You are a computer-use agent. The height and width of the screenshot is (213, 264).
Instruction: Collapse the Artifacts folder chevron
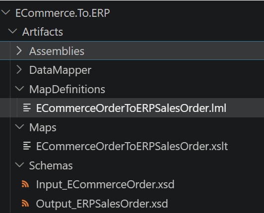pyautogui.click(x=12, y=31)
